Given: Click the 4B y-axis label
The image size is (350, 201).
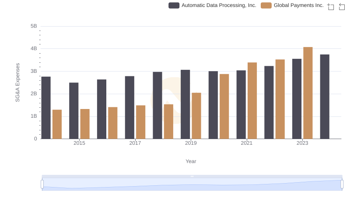Looking at the screenshot, I should pos(34,48).
